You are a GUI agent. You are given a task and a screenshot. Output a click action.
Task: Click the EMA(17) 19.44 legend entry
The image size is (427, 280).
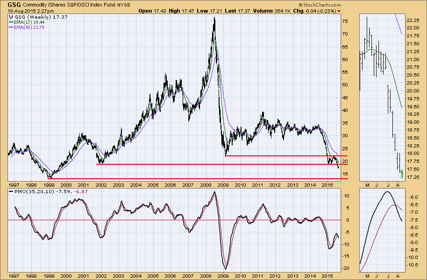click(x=27, y=22)
